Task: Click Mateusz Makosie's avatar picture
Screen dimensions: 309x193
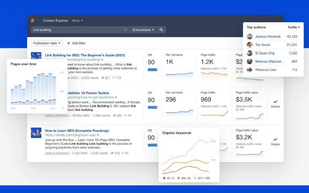Action: point(250,61)
